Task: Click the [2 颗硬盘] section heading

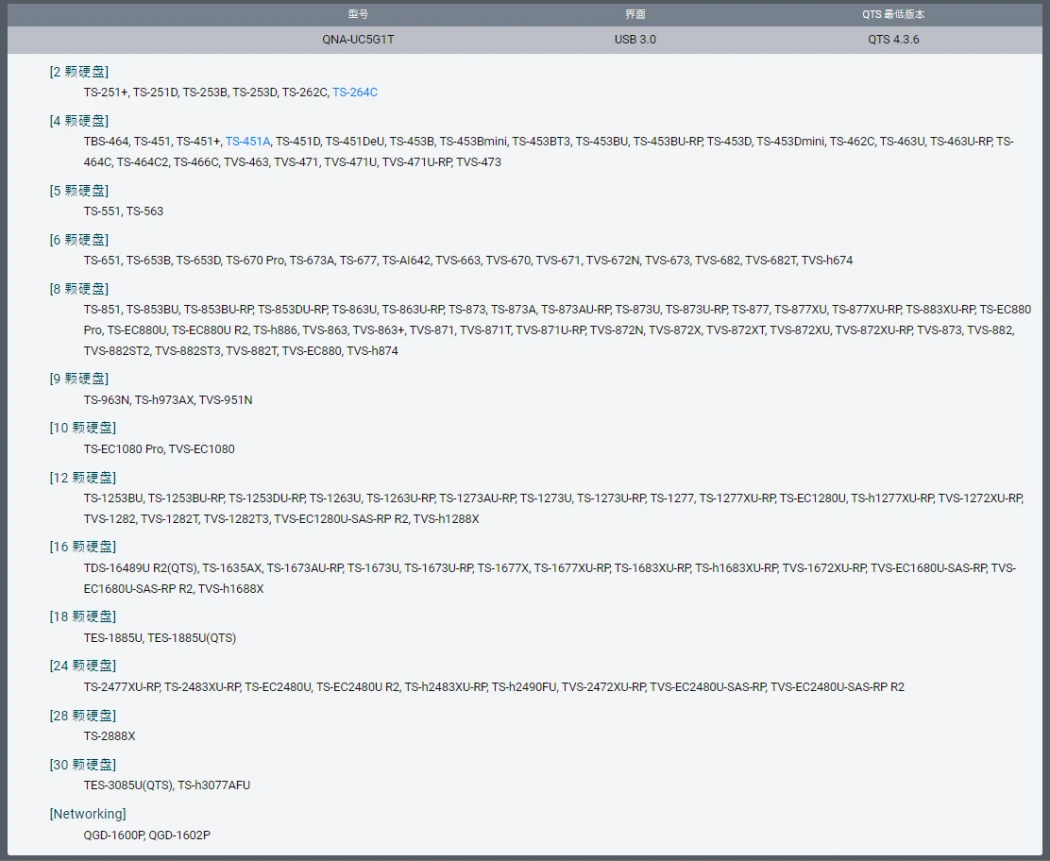Action: [x=79, y=72]
